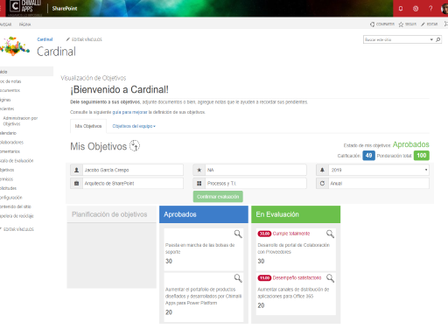
Task: Click the green Ponderación total 100 badge
Action: [421, 156]
